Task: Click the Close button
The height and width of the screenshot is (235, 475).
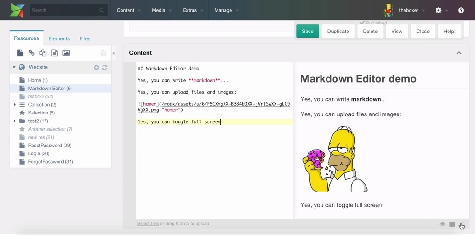Action: click(x=423, y=31)
